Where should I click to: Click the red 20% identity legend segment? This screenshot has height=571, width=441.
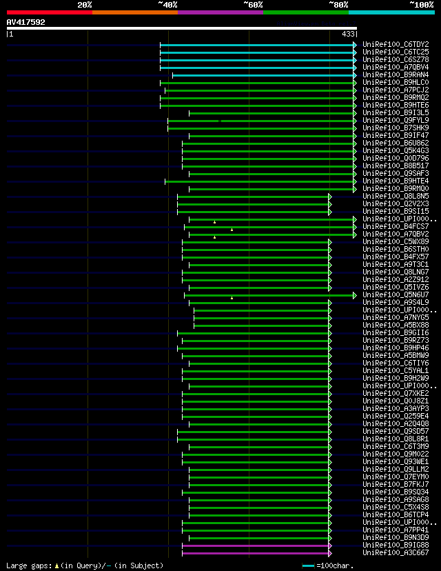(x=50, y=12)
